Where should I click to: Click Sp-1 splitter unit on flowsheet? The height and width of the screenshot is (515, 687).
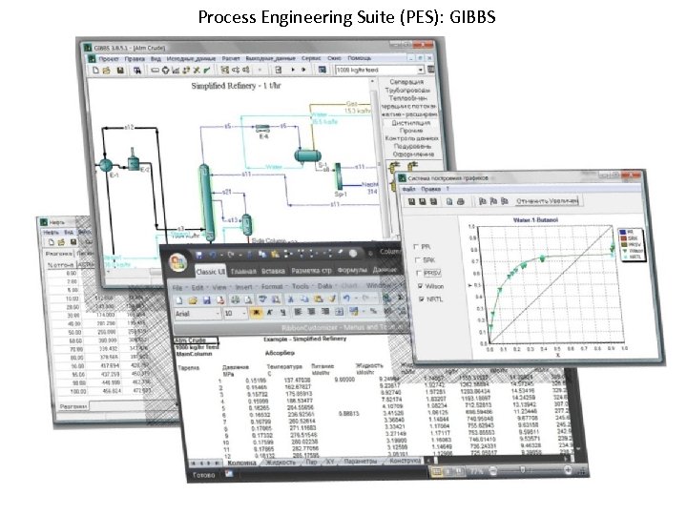338,176
